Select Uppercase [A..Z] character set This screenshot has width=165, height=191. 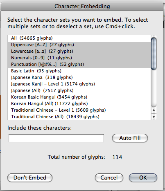tap(79, 45)
